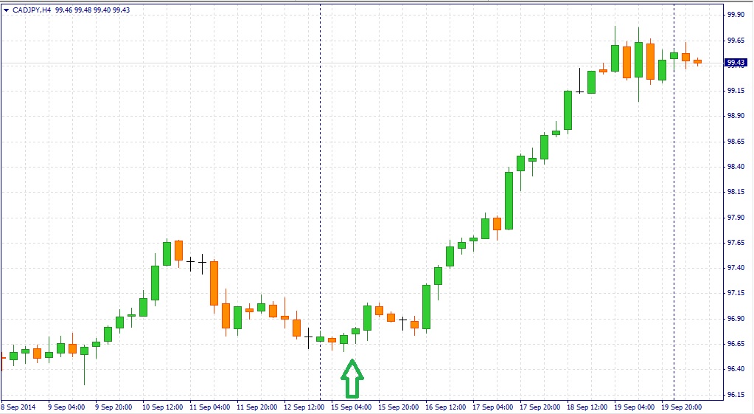Image resolution: width=754 pixels, height=414 pixels.
Task: Click the 8 Sep 2014 date label
Action: [18, 407]
